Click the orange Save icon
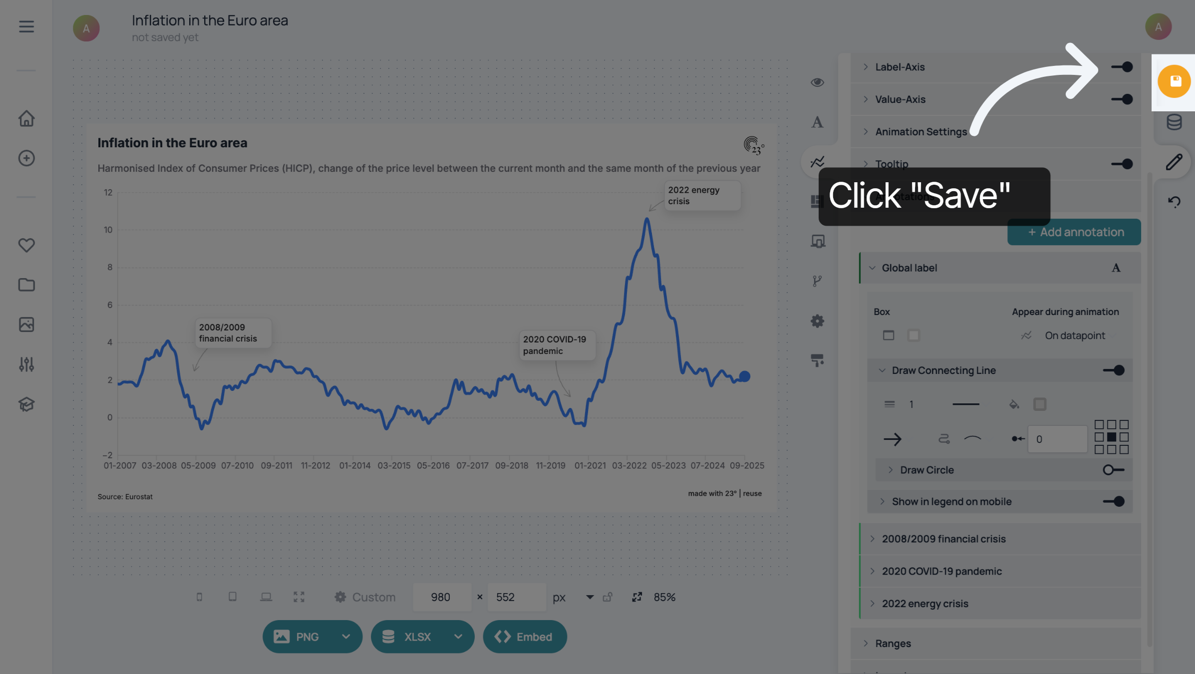 coord(1174,81)
